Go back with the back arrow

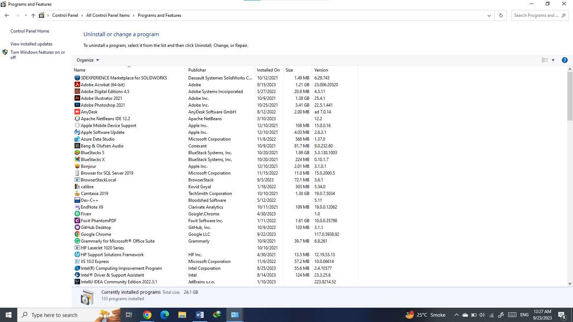tap(7, 15)
